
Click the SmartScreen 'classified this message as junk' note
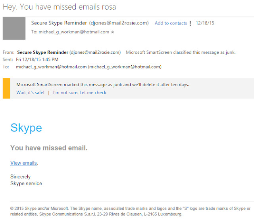[x=180, y=52]
